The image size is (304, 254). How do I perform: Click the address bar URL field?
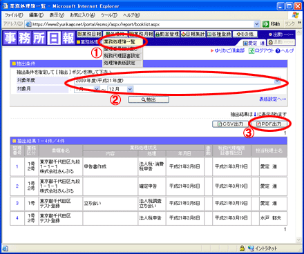(x=142, y=24)
